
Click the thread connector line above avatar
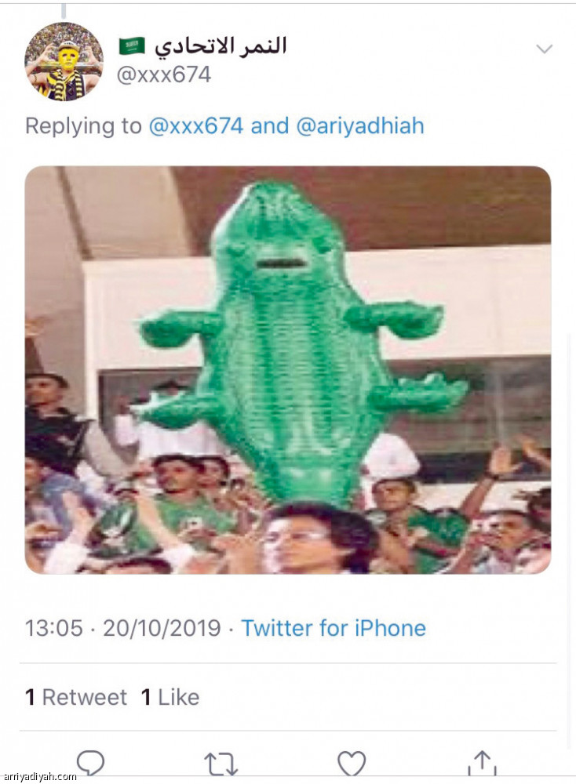click(x=64, y=9)
